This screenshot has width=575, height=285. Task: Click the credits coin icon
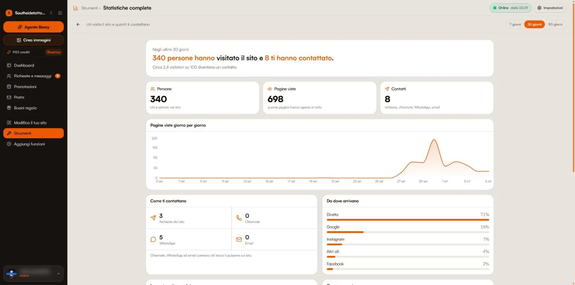9,52
